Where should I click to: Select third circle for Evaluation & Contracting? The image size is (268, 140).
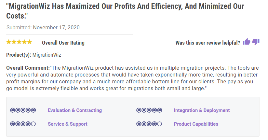point(23,110)
